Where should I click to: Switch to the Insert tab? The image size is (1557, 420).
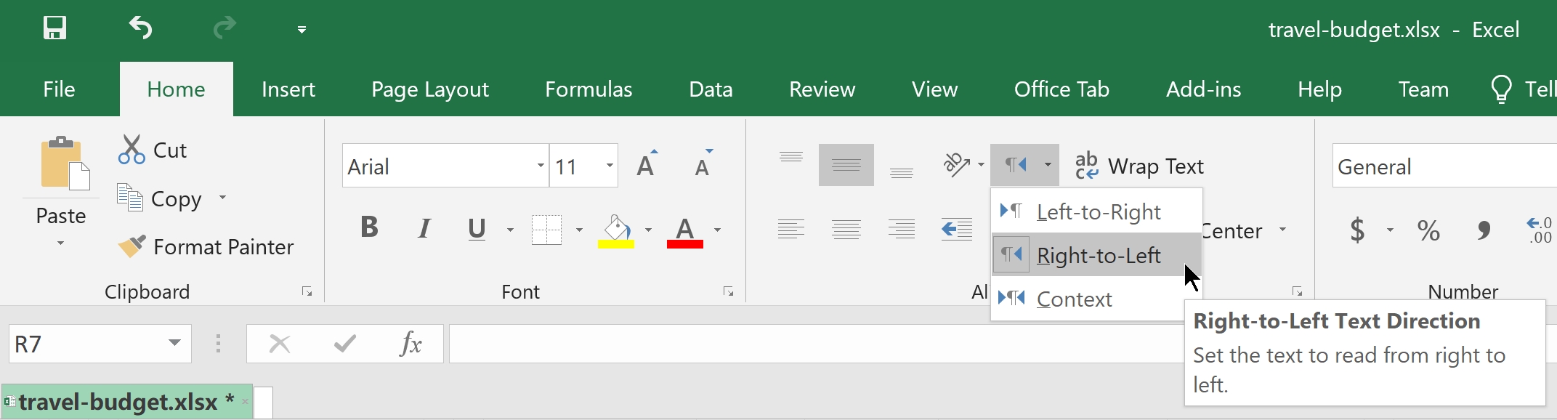coord(288,89)
